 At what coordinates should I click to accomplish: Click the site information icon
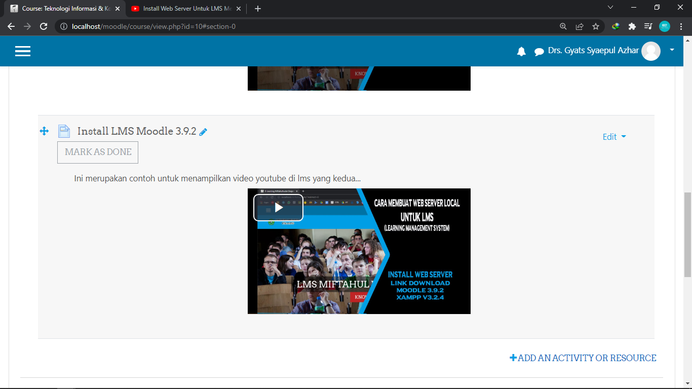[64, 26]
